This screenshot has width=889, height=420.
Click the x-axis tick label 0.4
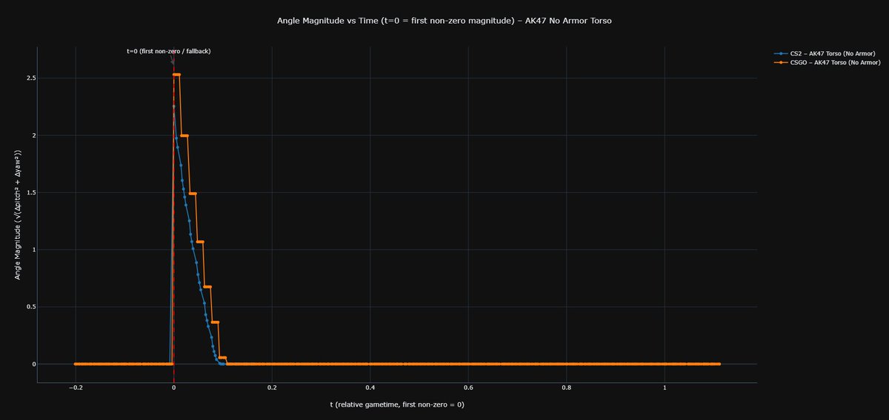tap(370, 387)
